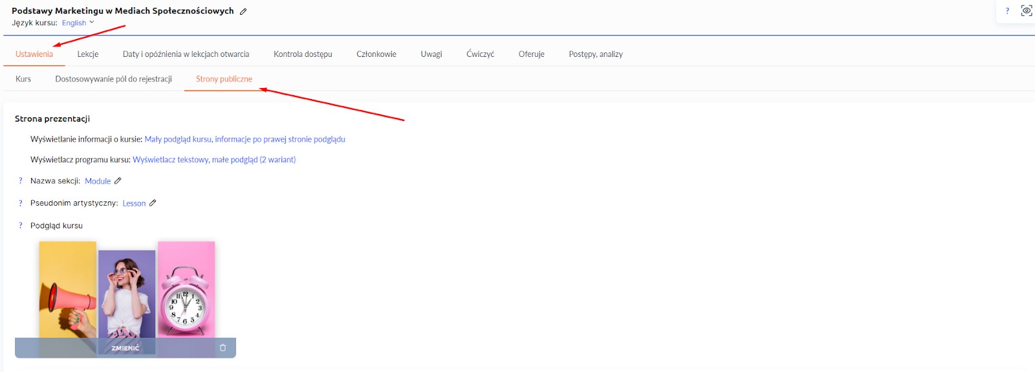
Task: Click the help question mark beside Nazwa sekcji
Action: coord(21,181)
